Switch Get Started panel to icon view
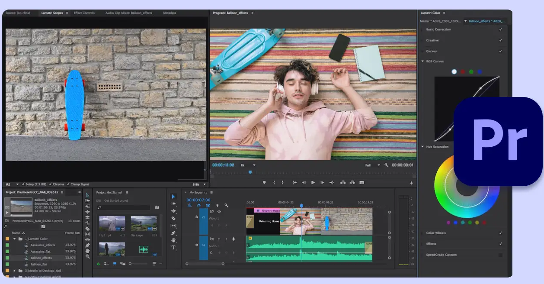The width and height of the screenshot is (544, 284). [115, 264]
